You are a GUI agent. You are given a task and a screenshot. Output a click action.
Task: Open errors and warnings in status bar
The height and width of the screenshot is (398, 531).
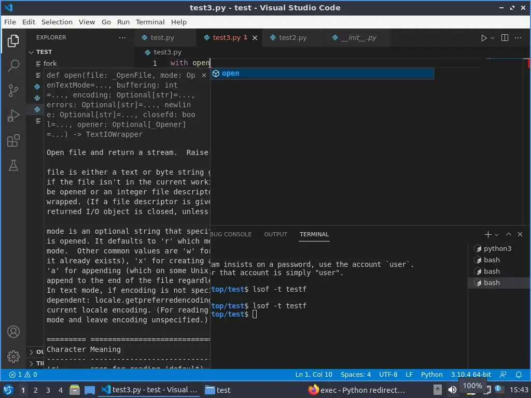click(23, 375)
